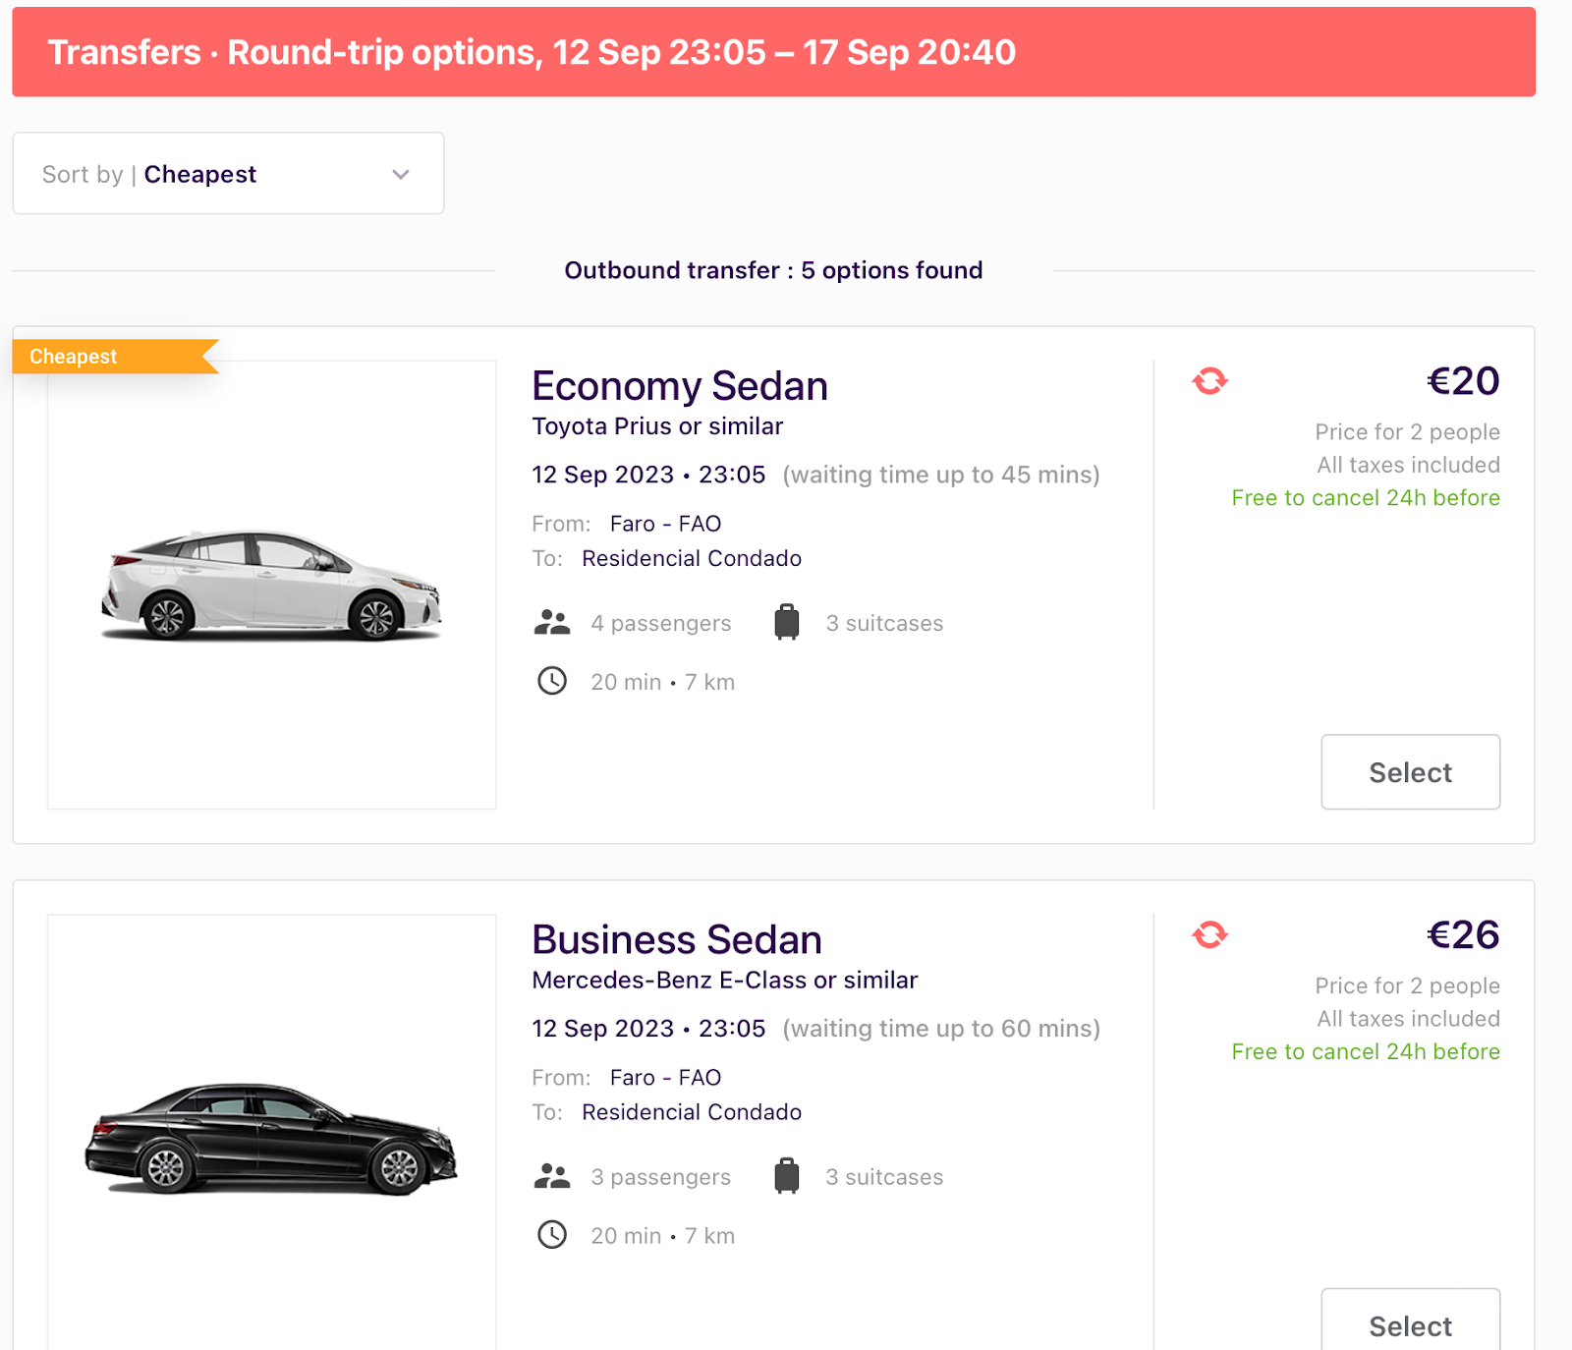Click the Economy Sedan round-trip refresh icon
The width and height of the screenshot is (1572, 1350).
[x=1209, y=381]
